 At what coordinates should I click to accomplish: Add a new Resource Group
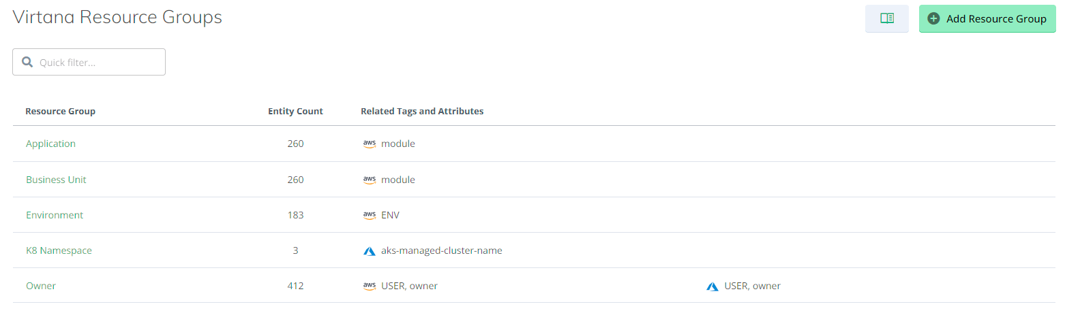987,19
